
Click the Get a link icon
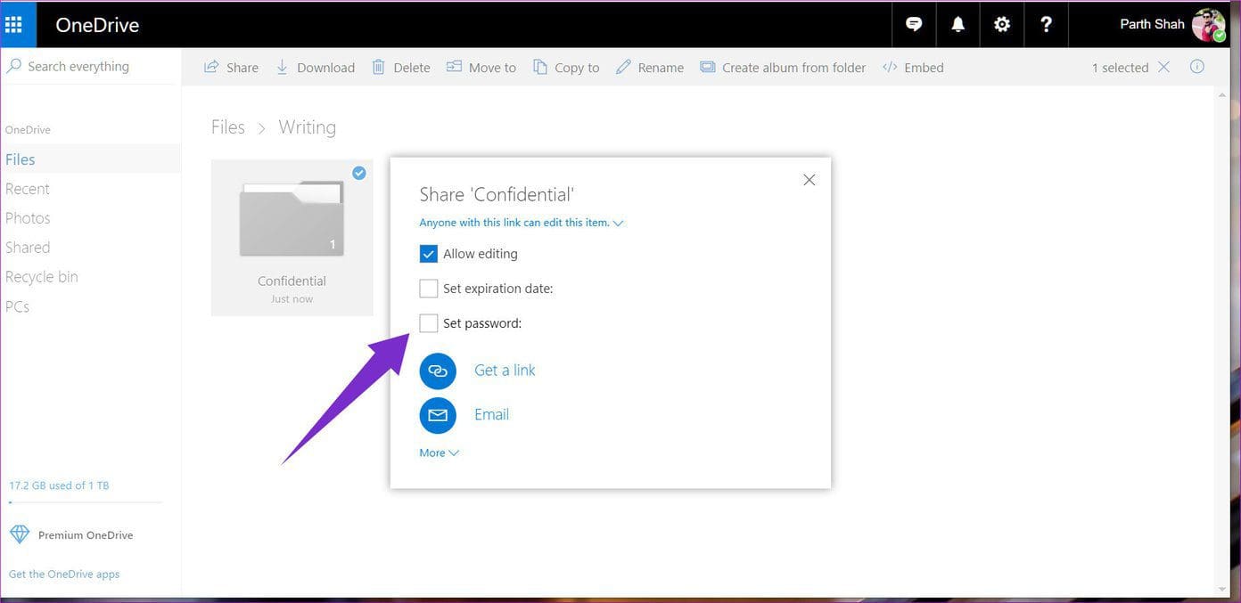pos(438,371)
